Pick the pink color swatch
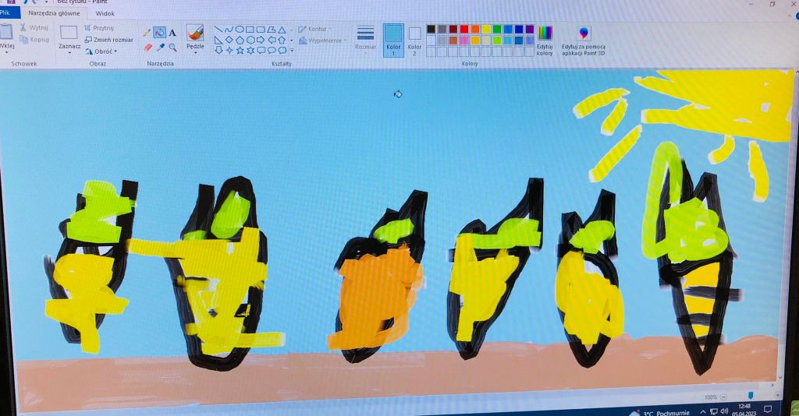Screen dimensions: 799x416 pos(464,41)
